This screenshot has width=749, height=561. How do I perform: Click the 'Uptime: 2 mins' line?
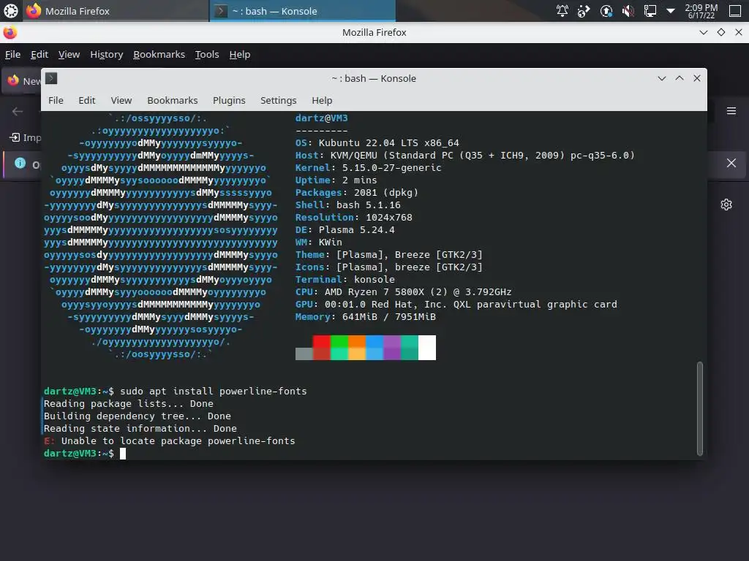click(x=336, y=180)
